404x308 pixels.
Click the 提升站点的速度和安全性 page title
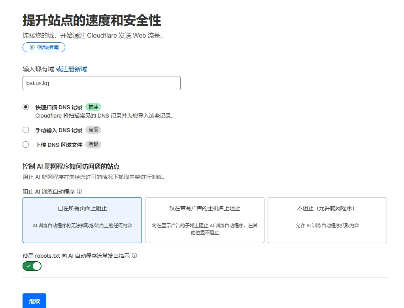coord(92,20)
